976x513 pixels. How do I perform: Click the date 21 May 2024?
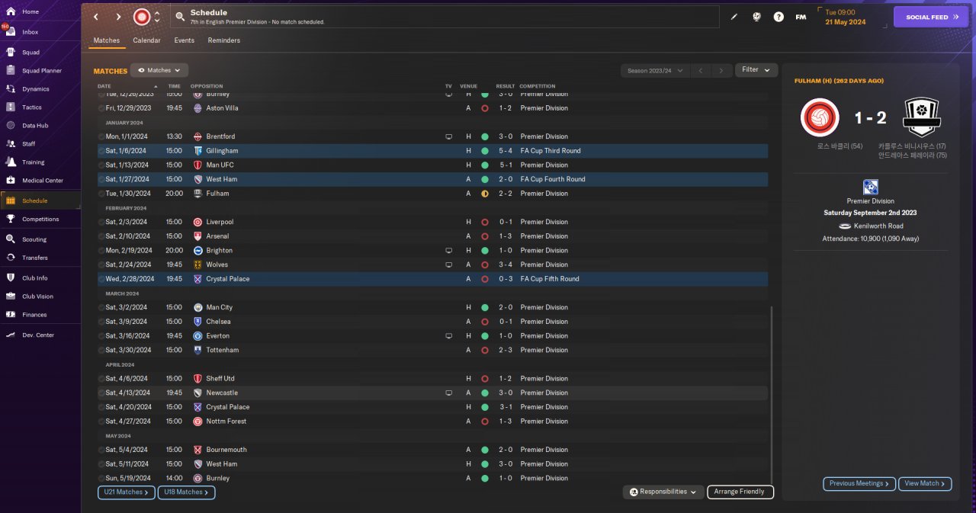[x=845, y=22]
